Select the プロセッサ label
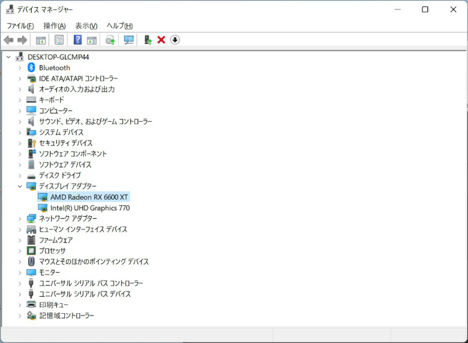 pyautogui.click(x=52, y=251)
